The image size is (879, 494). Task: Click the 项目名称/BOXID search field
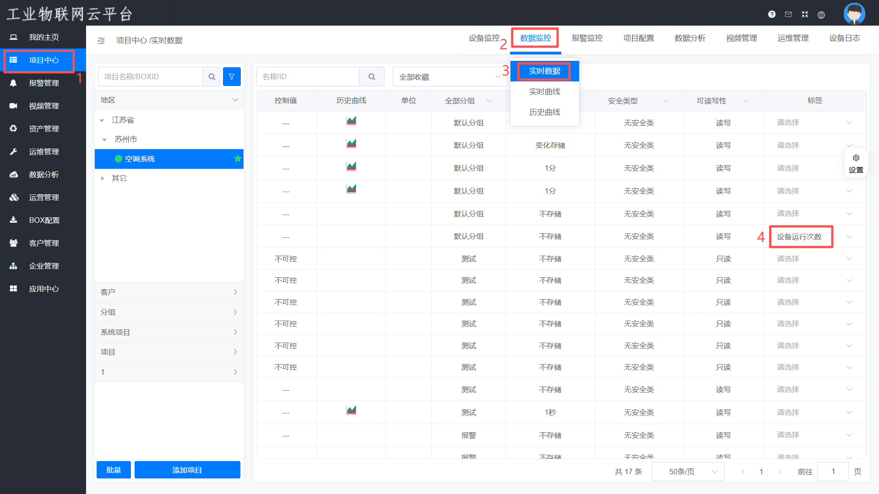click(x=150, y=77)
